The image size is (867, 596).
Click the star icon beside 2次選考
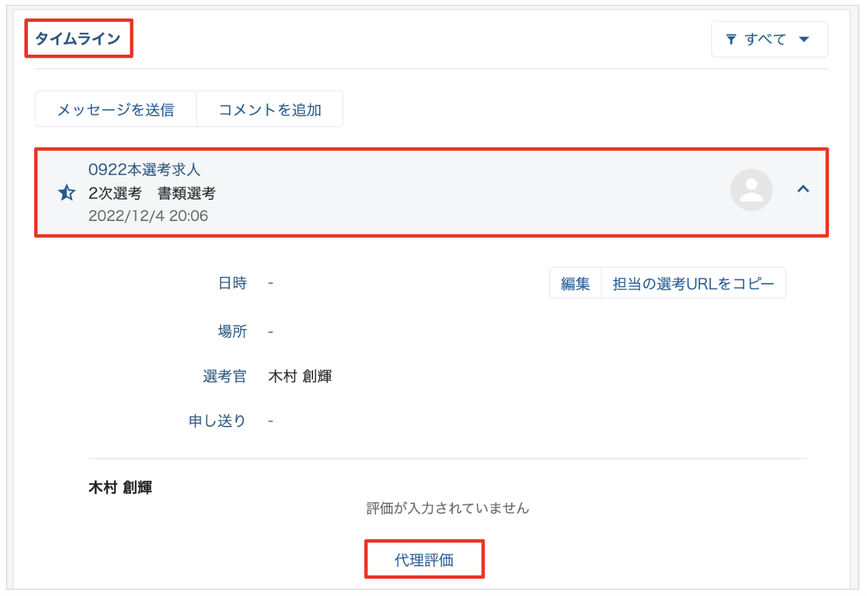pyautogui.click(x=66, y=193)
